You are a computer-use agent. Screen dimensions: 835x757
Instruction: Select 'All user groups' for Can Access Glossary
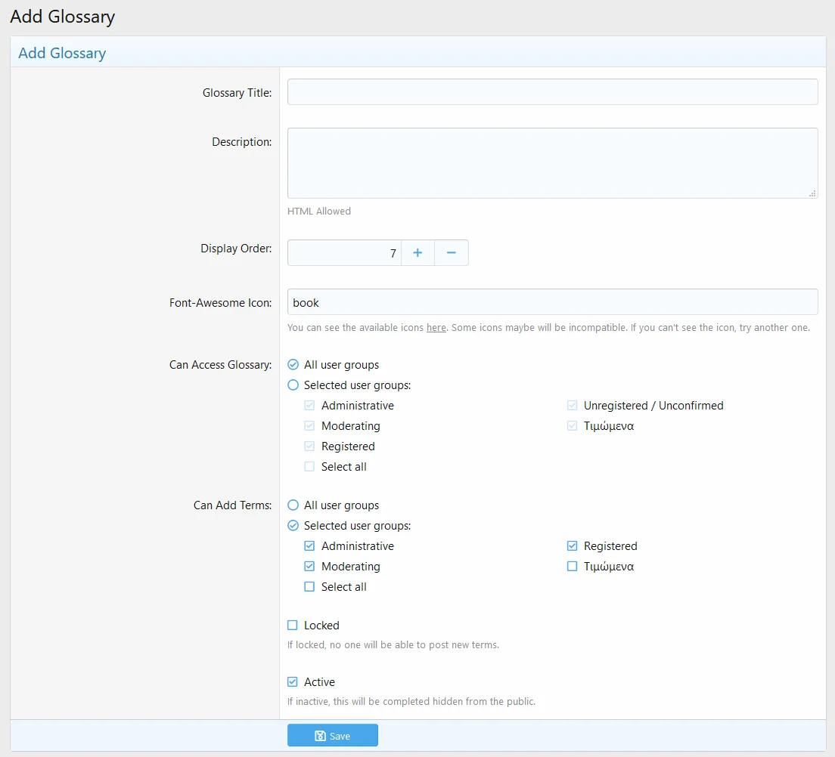tap(293, 365)
